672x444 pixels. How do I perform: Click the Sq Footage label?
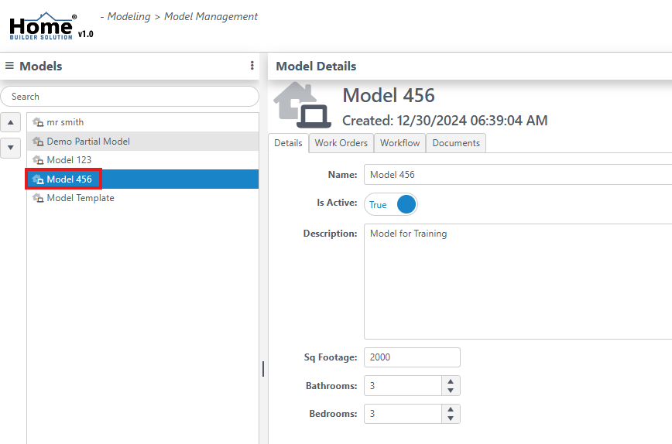(331, 357)
